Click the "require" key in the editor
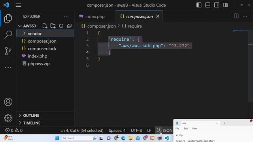253x142 pixels. click(x=120, y=39)
